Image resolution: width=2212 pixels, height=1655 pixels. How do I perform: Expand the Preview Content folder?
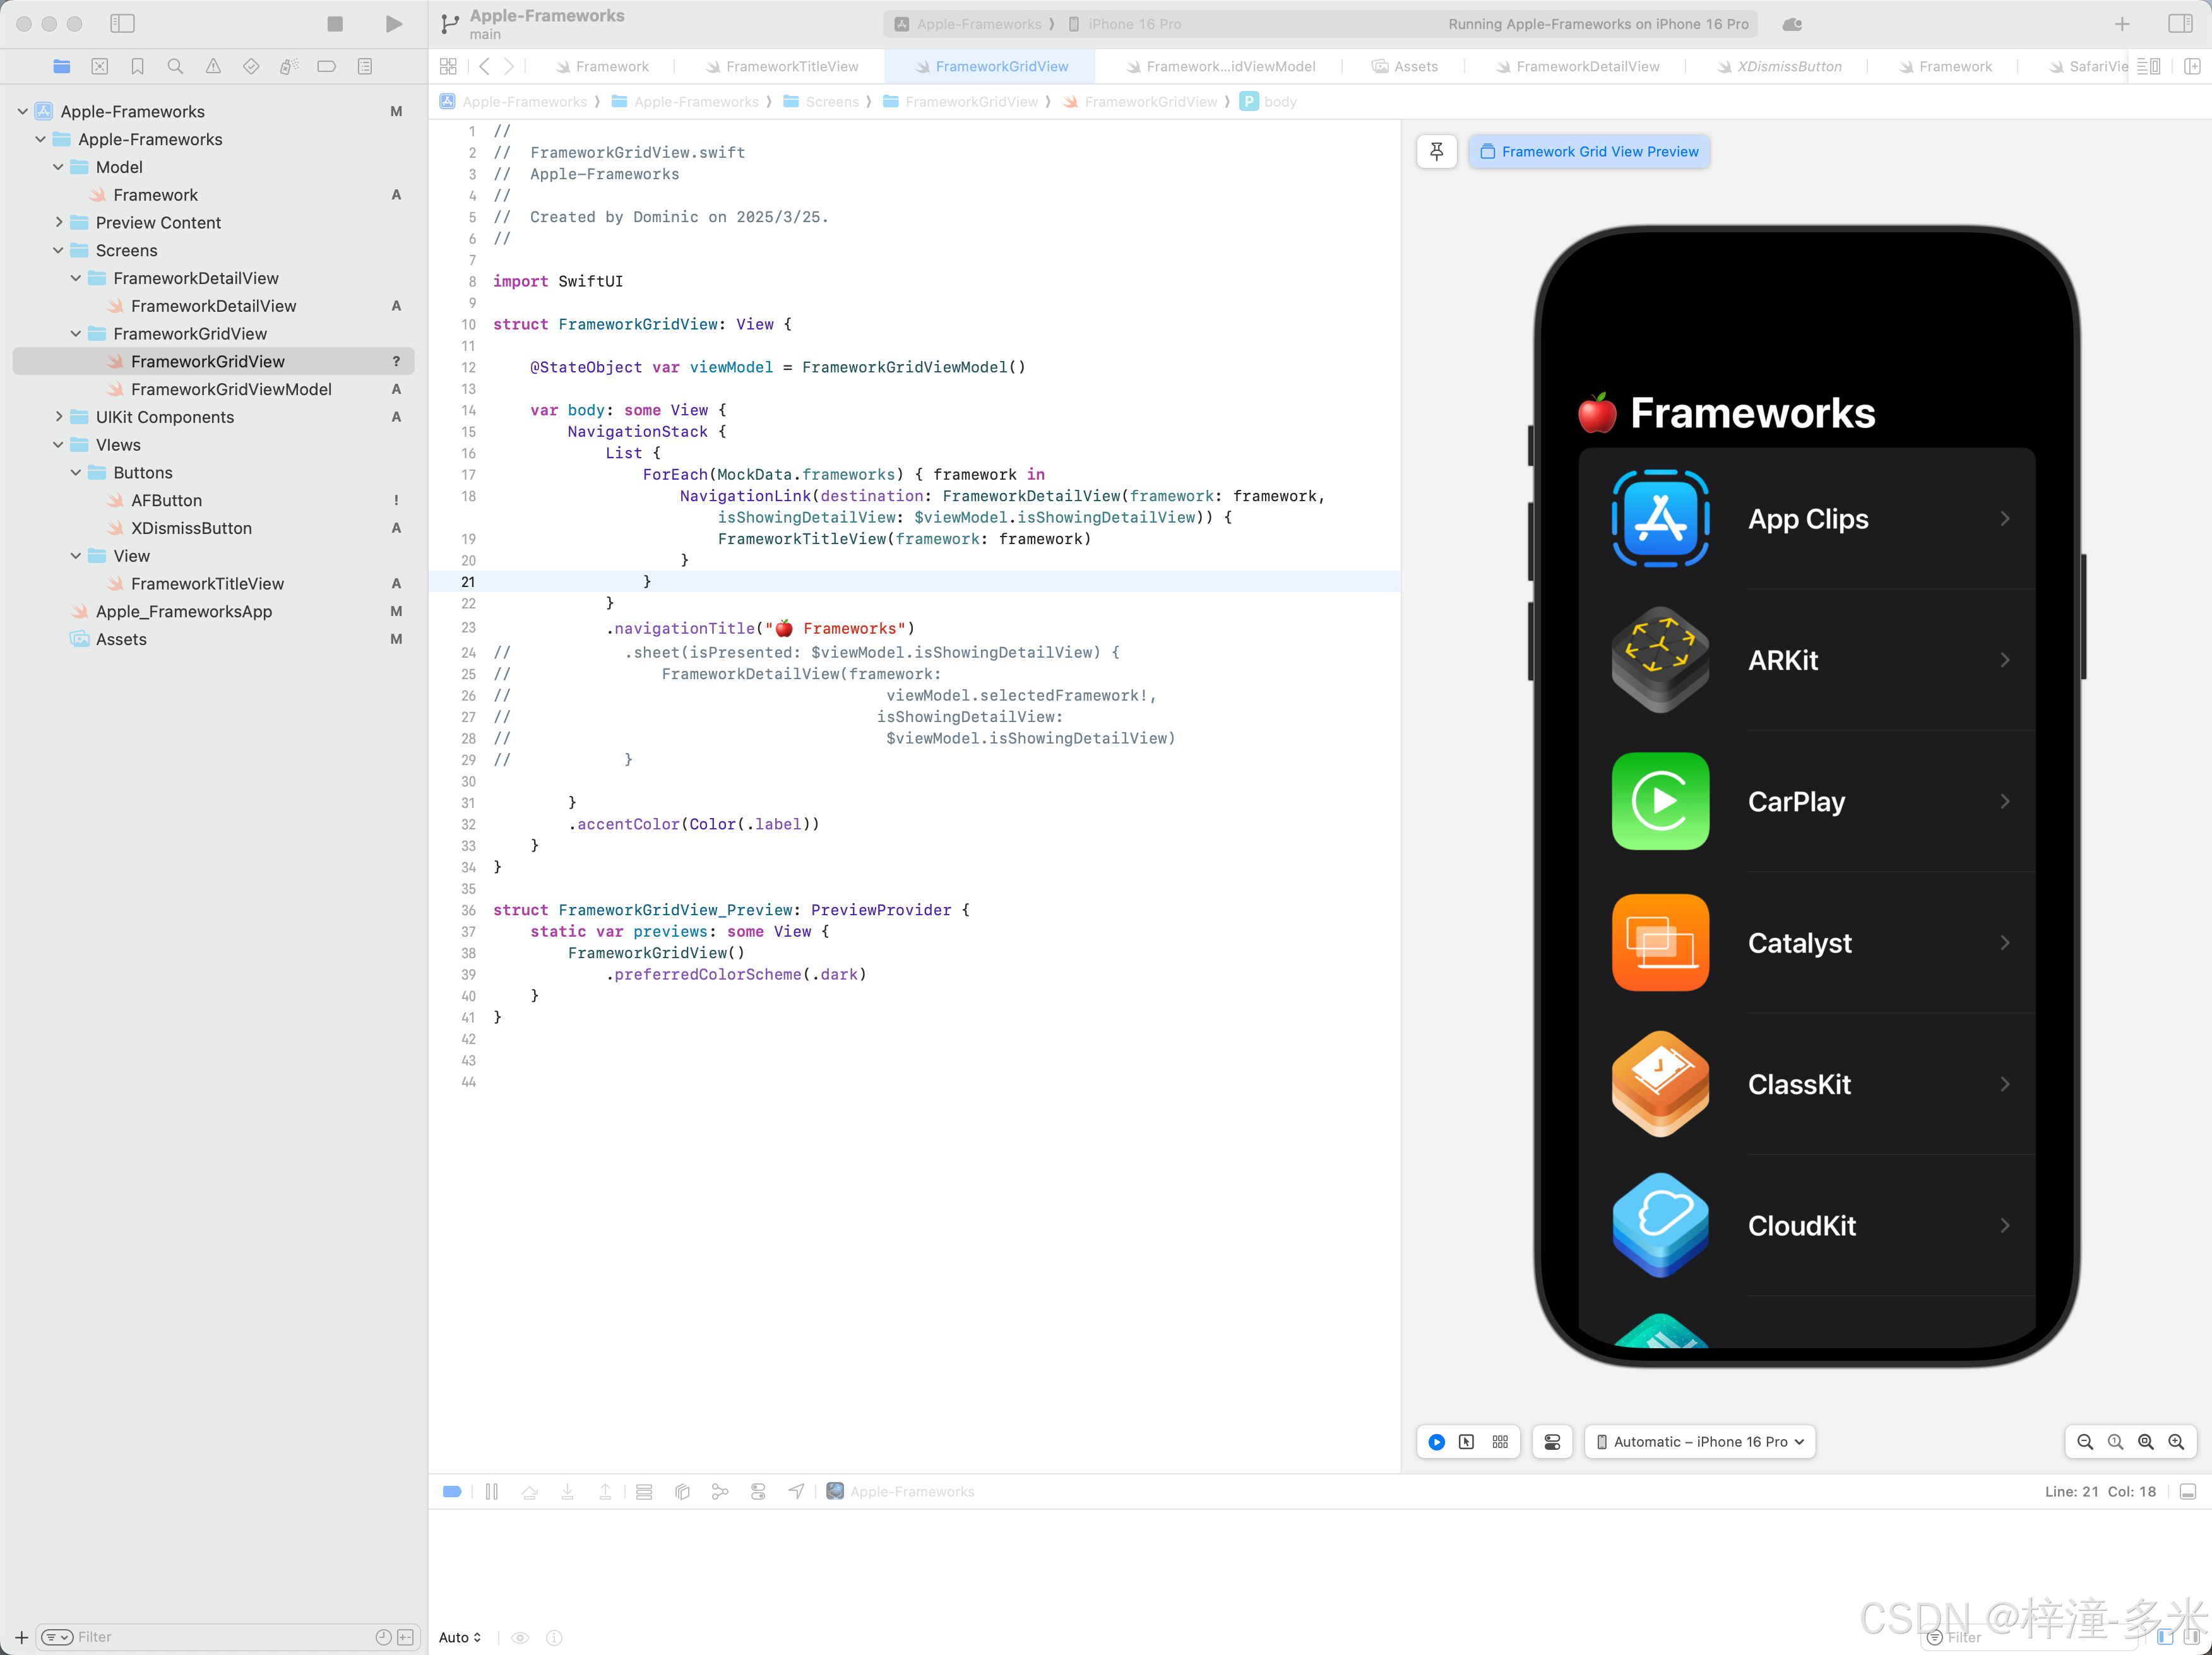pos(58,222)
